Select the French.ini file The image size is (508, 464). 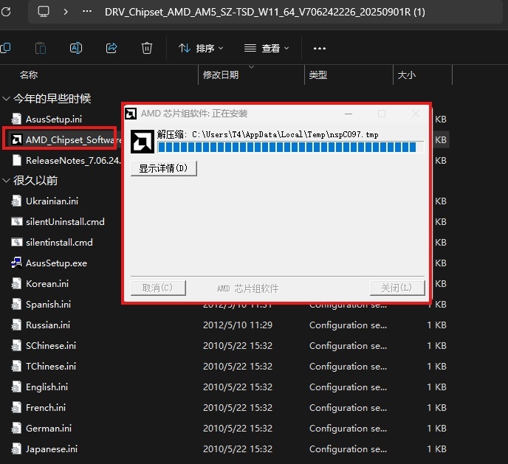click(x=46, y=408)
